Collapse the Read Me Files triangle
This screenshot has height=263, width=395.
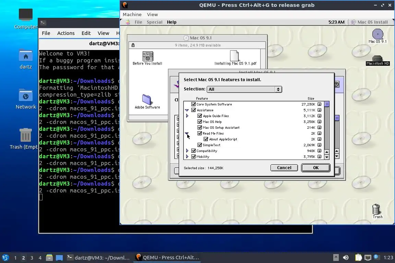coord(187,134)
